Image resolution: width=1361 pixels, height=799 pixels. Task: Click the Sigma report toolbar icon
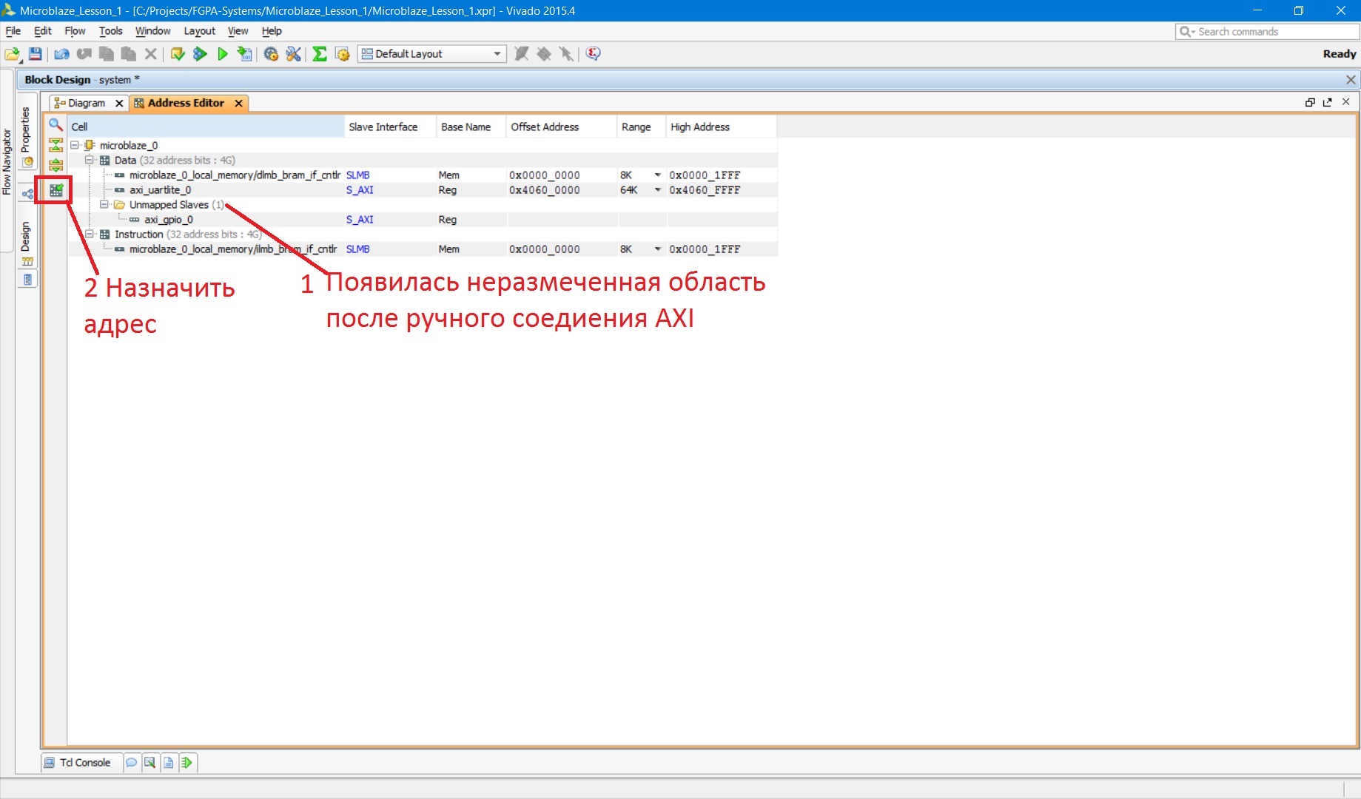coord(320,54)
